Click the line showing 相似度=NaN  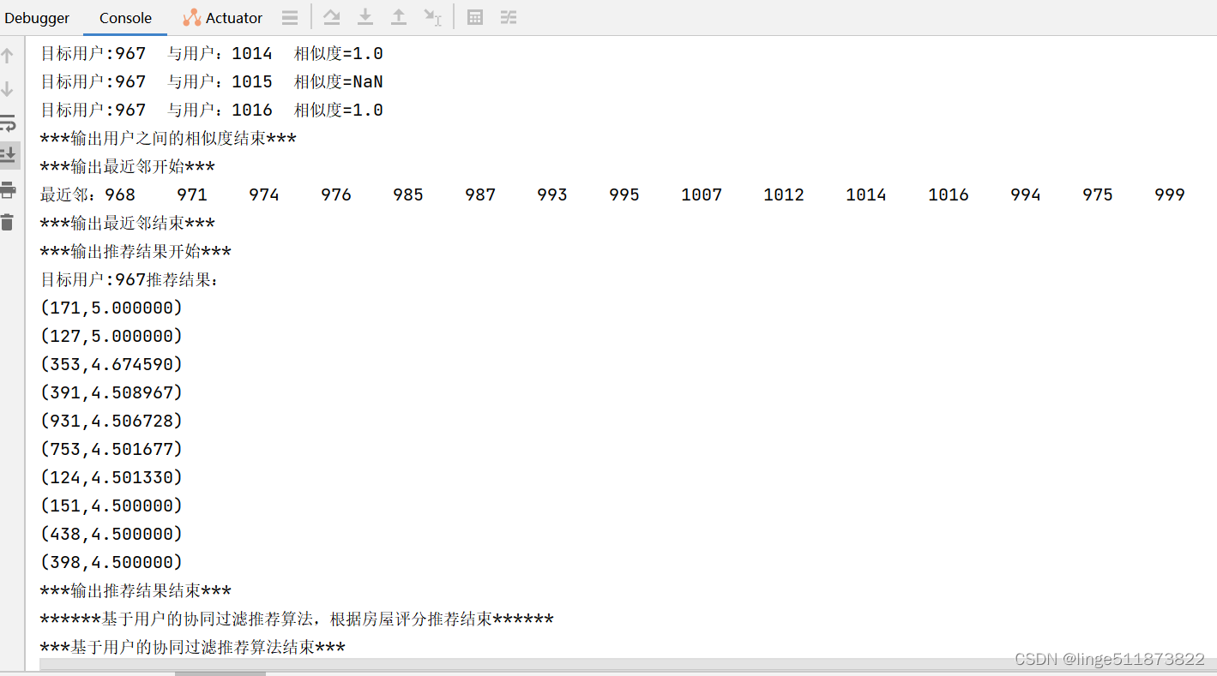click(212, 82)
